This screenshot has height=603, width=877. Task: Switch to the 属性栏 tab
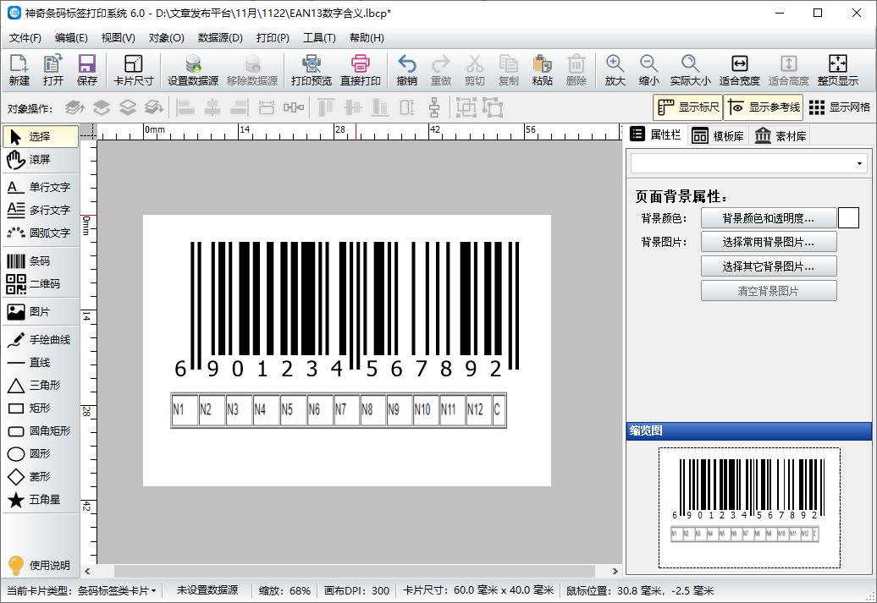655,134
